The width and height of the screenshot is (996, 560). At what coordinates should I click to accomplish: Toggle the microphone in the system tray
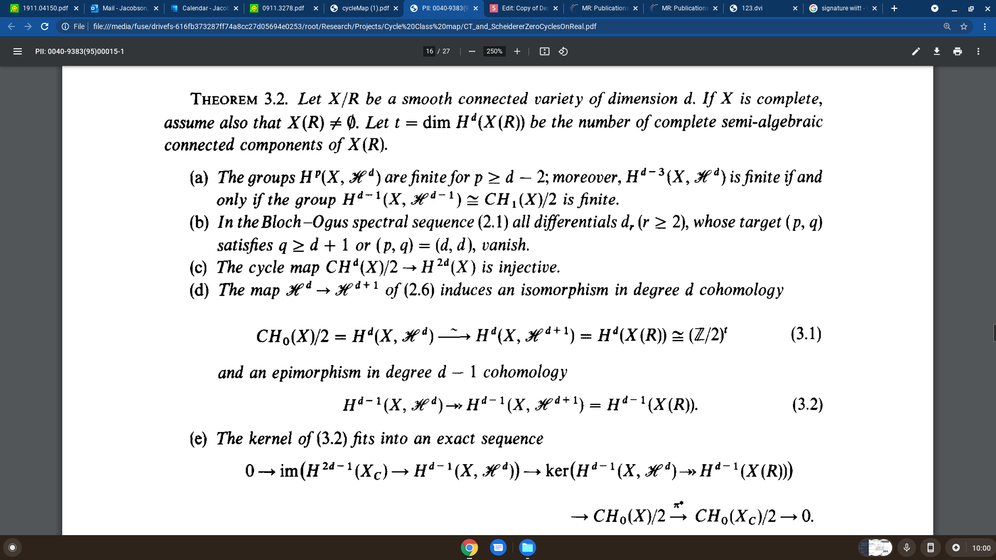point(906,548)
